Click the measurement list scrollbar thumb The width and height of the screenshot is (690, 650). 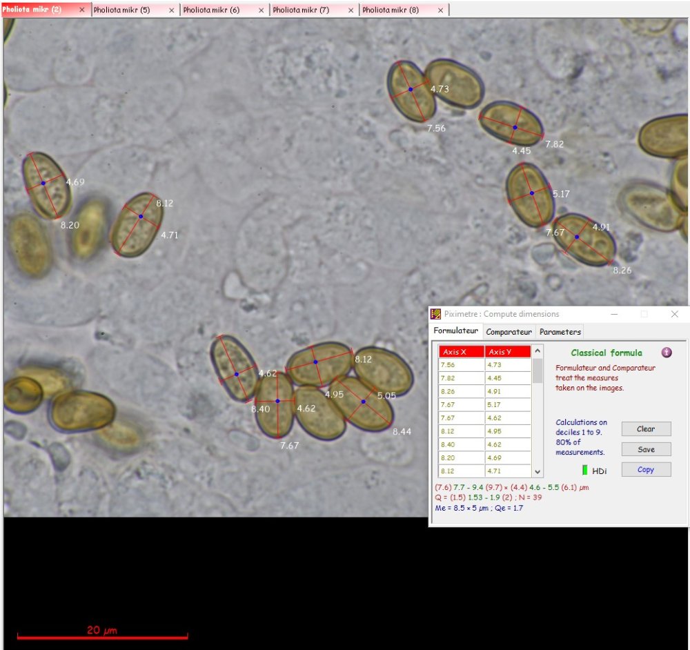[x=538, y=371]
